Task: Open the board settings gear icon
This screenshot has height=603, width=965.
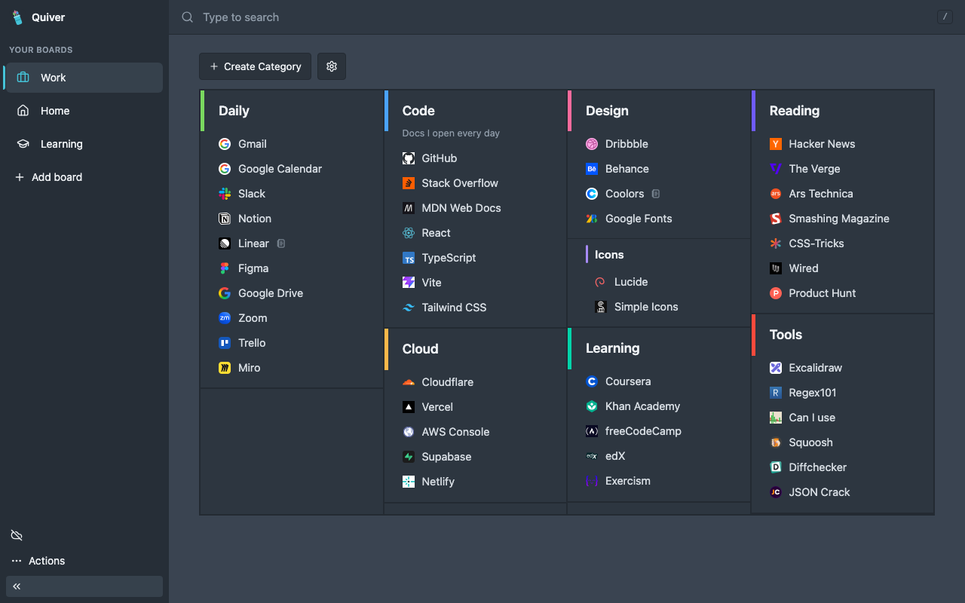Action: pyautogui.click(x=332, y=66)
